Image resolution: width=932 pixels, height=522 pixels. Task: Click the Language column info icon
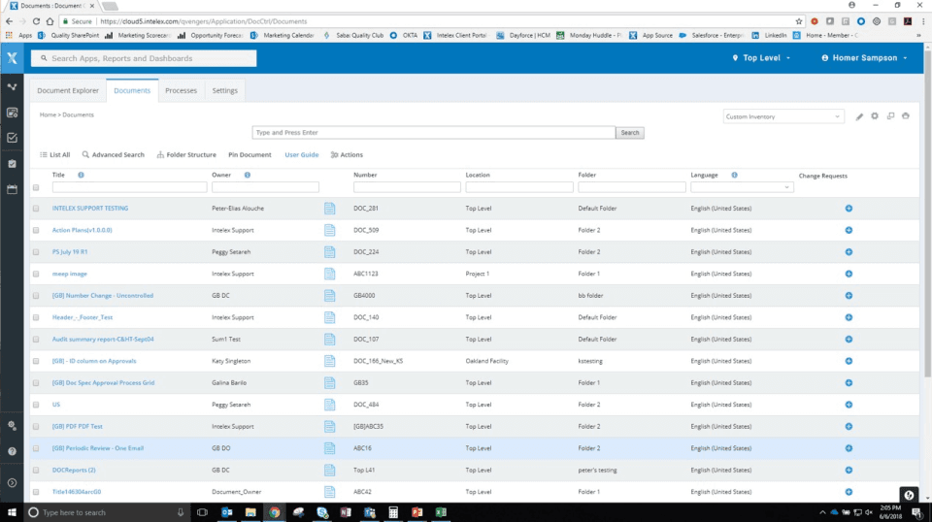click(x=735, y=176)
